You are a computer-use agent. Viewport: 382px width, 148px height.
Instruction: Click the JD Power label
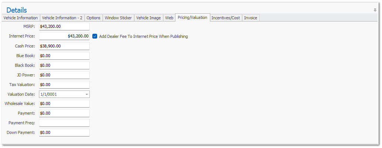click(x=26, y=75)
